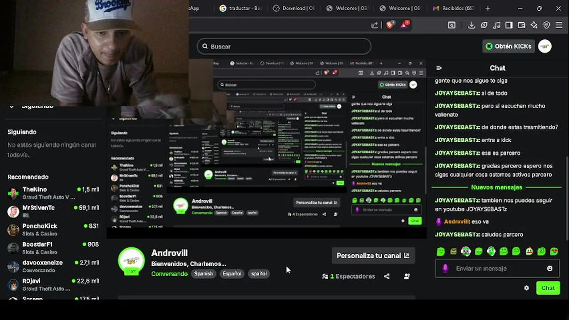This screenshot has width=569, height=320.
Task: Click the Nuevos mensajes divider label
Action: point(496,188)
